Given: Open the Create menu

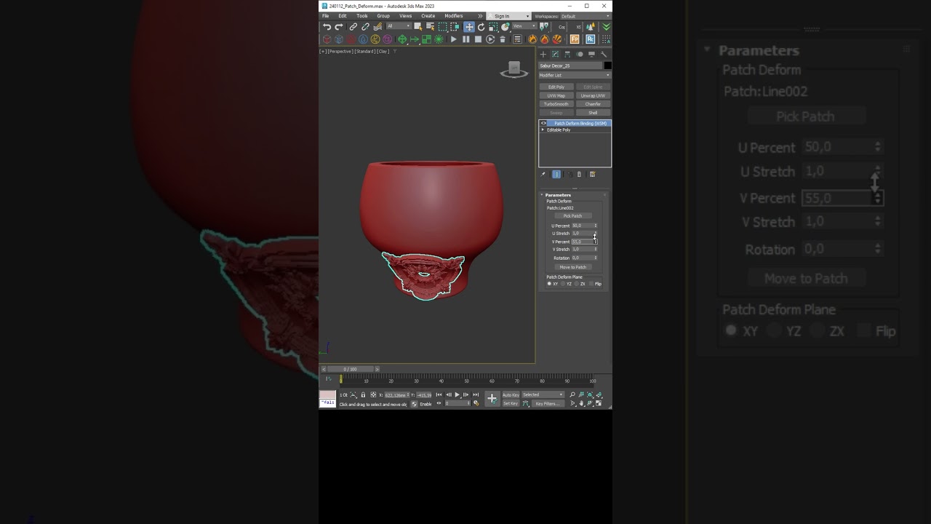Looking at the screenshot, I should [x=428, y=16].
